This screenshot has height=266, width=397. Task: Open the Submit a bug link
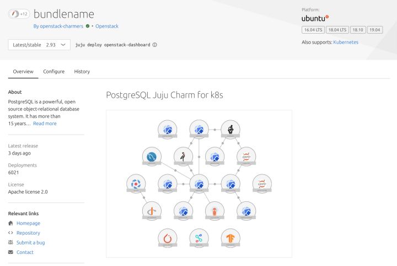coord(31,242)
